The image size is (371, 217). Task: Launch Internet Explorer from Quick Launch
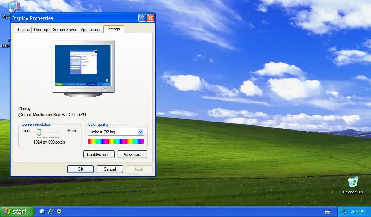click(x=51, y=211)
